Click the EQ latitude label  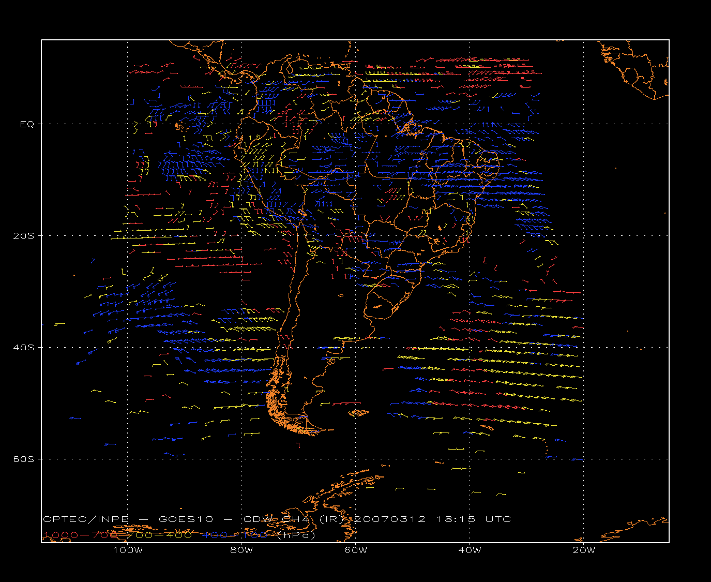coord(27,124)
